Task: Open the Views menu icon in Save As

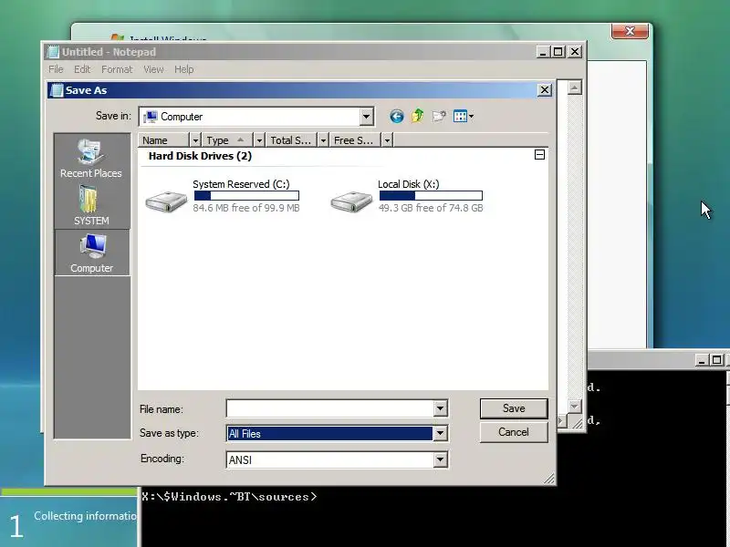Action: tap(464, 116)
